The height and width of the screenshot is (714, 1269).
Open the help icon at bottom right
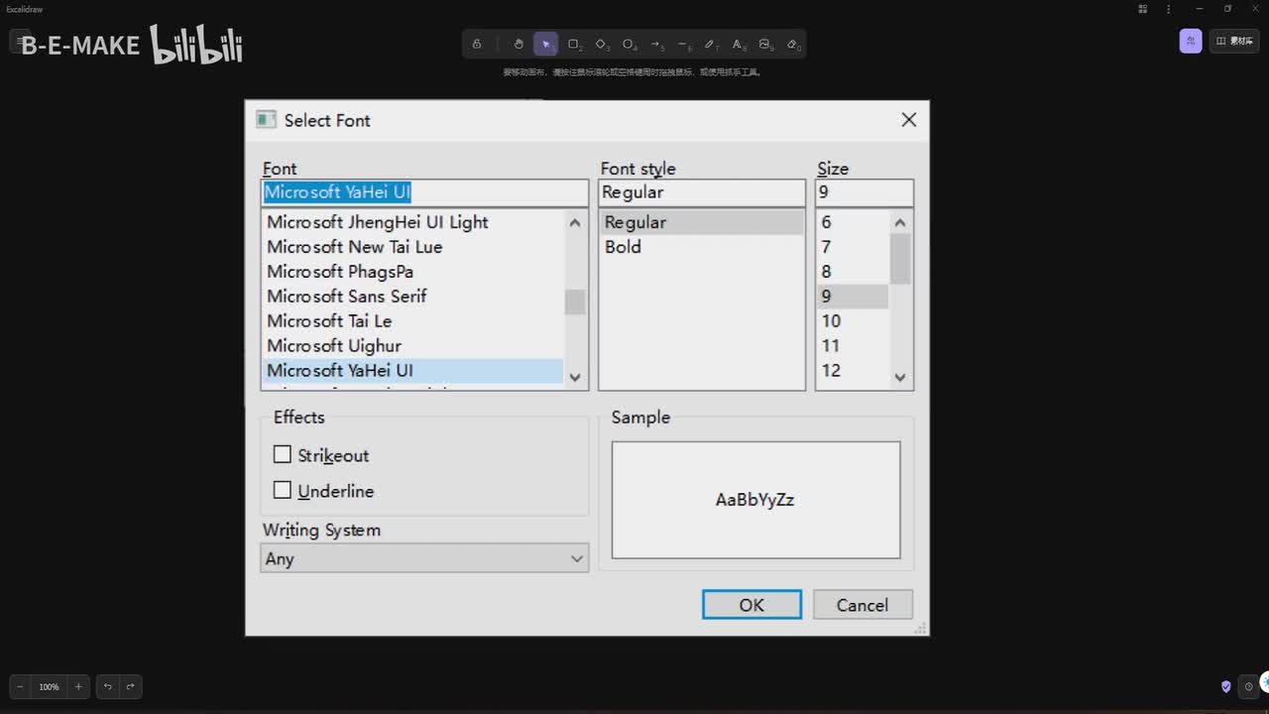point(1249,686)
